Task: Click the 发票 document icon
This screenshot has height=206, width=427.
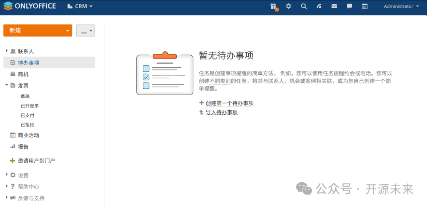Action: tap(13, 85)
